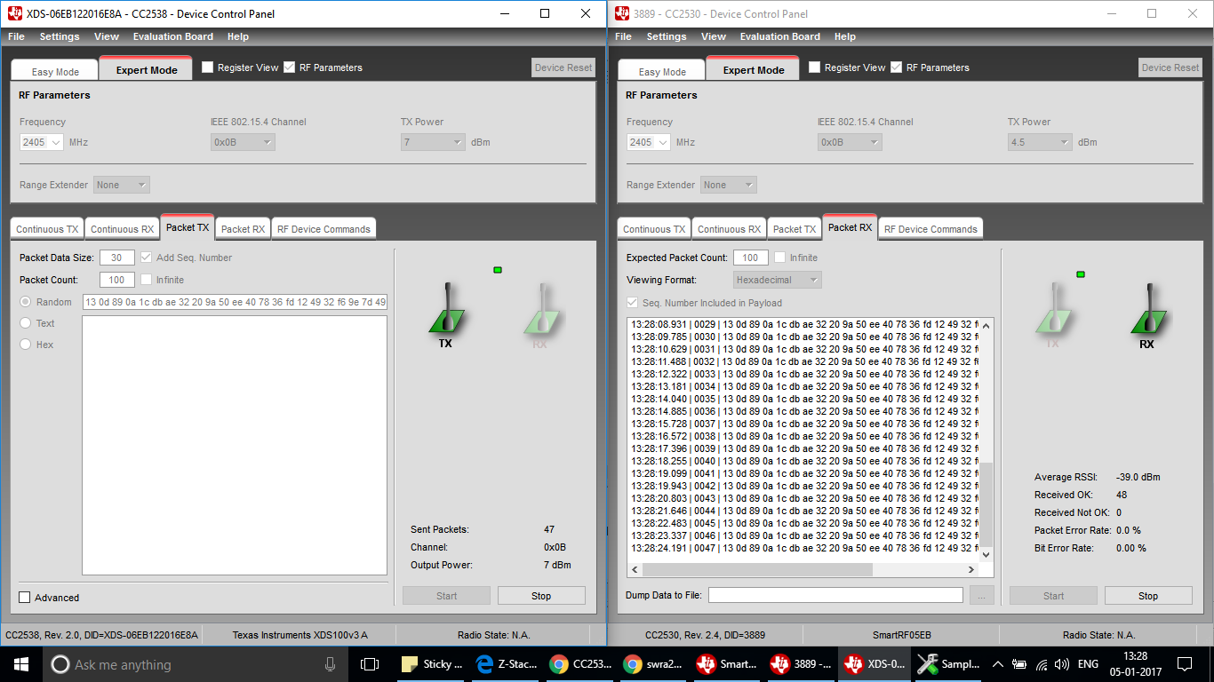Open Evaluation Board menu in CC2530 window
The height and width of the screenshot is (682, 1214).
click(x=780, y=36)
